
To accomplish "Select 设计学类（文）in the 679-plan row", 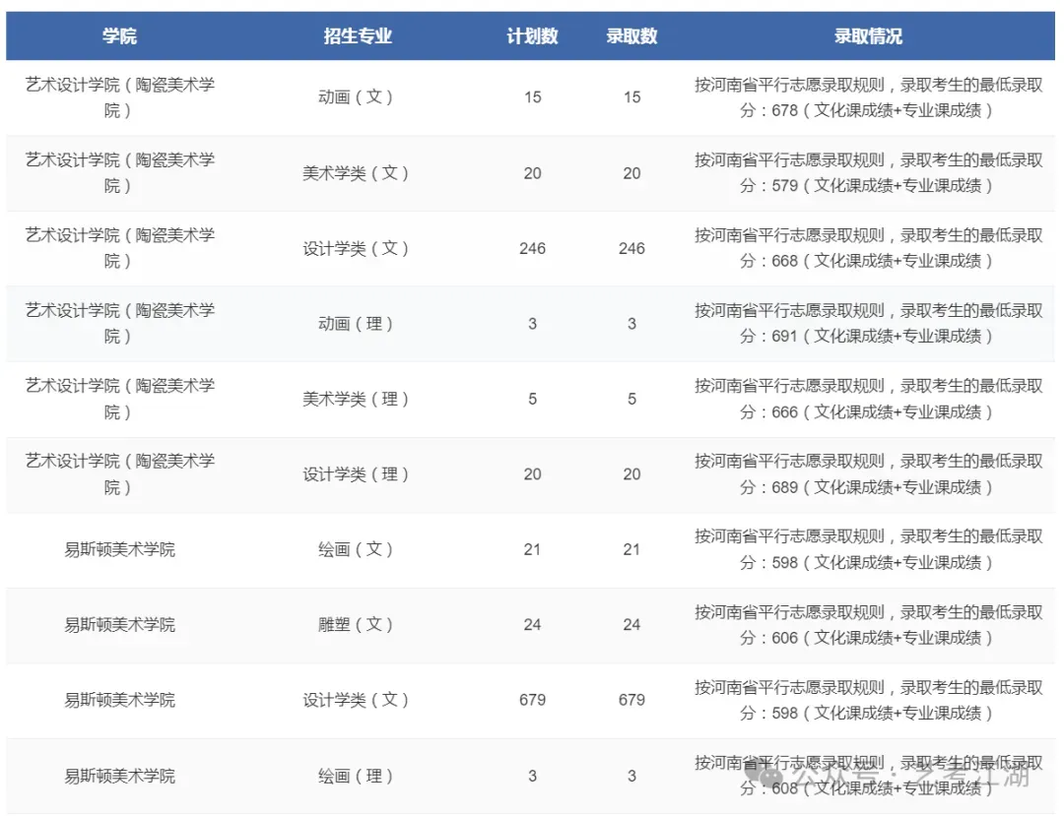I will [356, 700].
